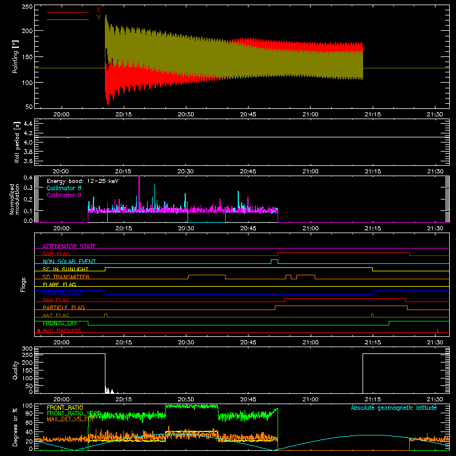Click the 20:00 tick under modulation plot
The image size is (456, 456).
(x=61, y=229)
